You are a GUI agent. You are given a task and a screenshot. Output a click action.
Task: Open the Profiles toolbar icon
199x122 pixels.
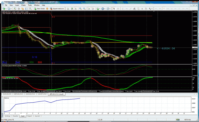click(x=9, y=9)
